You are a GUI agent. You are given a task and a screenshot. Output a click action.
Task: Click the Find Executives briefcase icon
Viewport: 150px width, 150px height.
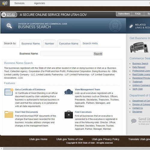point(69,115)
